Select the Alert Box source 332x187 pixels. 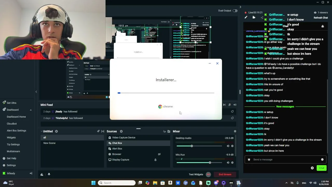139,149
